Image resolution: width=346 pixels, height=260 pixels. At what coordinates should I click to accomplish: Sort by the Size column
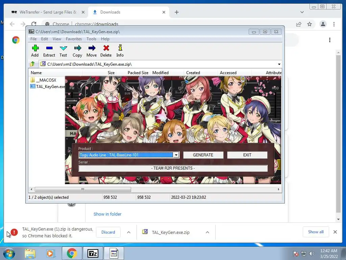99,73
